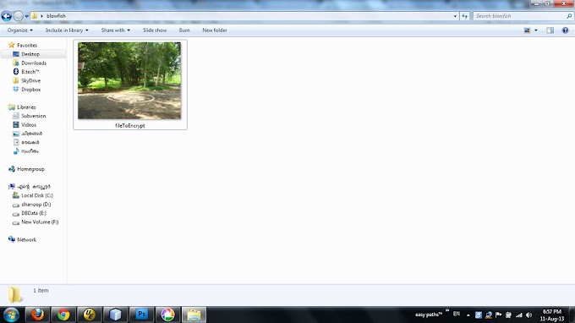Click the refresh button beside address bar

click(x=465, y=16)
